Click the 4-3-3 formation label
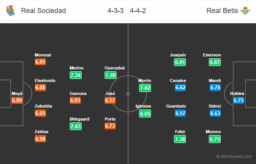Viewport: 256px width, 164px height. tap(115, 11)
